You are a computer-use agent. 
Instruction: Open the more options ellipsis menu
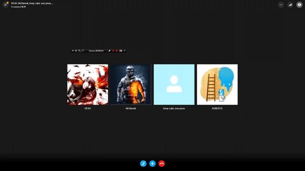(x=281, y=5)
